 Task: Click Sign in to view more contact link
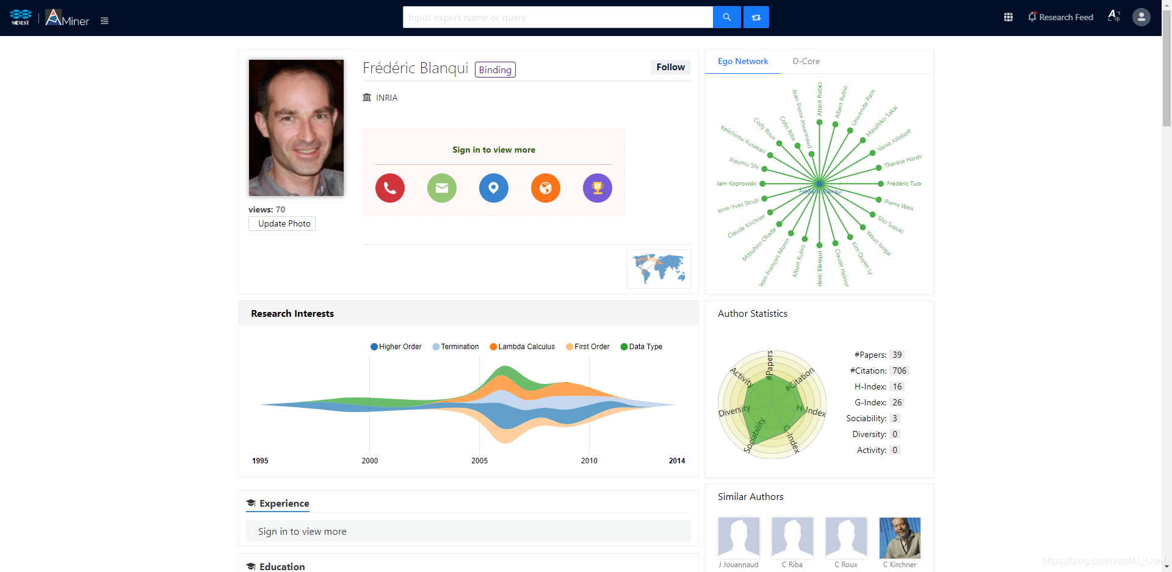(494, 150)
